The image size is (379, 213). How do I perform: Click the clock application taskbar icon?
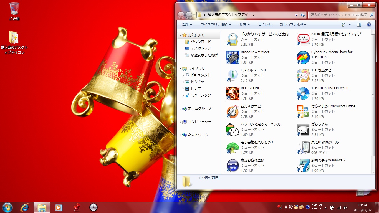94,207
